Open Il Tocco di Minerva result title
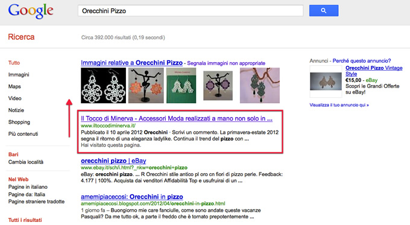The image size is (410, 225). [177, 118]
